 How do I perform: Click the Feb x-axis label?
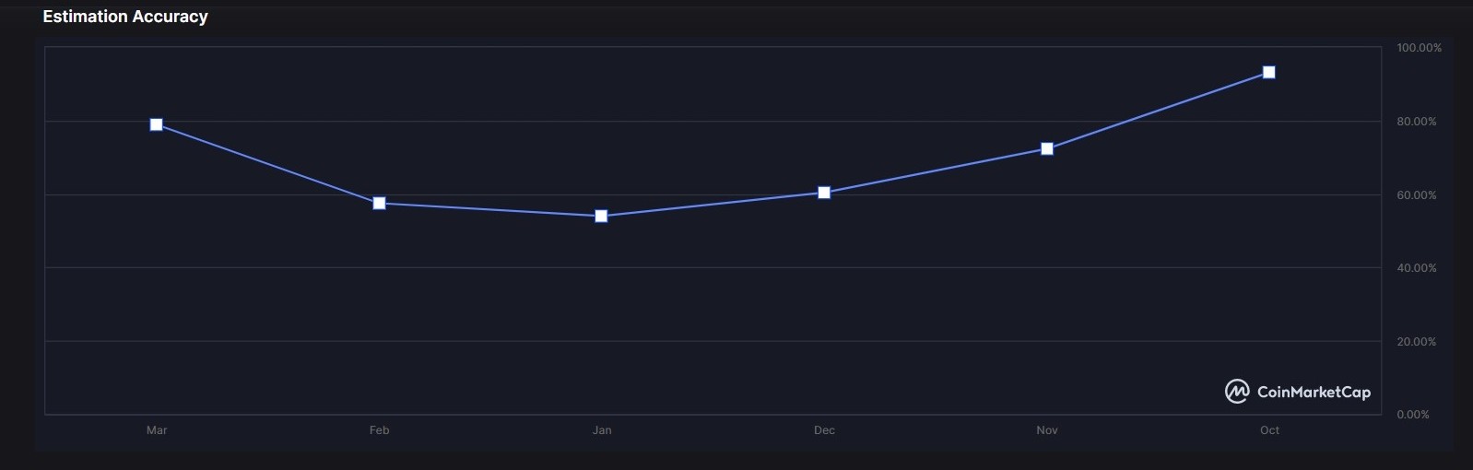click(x=379, y=430)
